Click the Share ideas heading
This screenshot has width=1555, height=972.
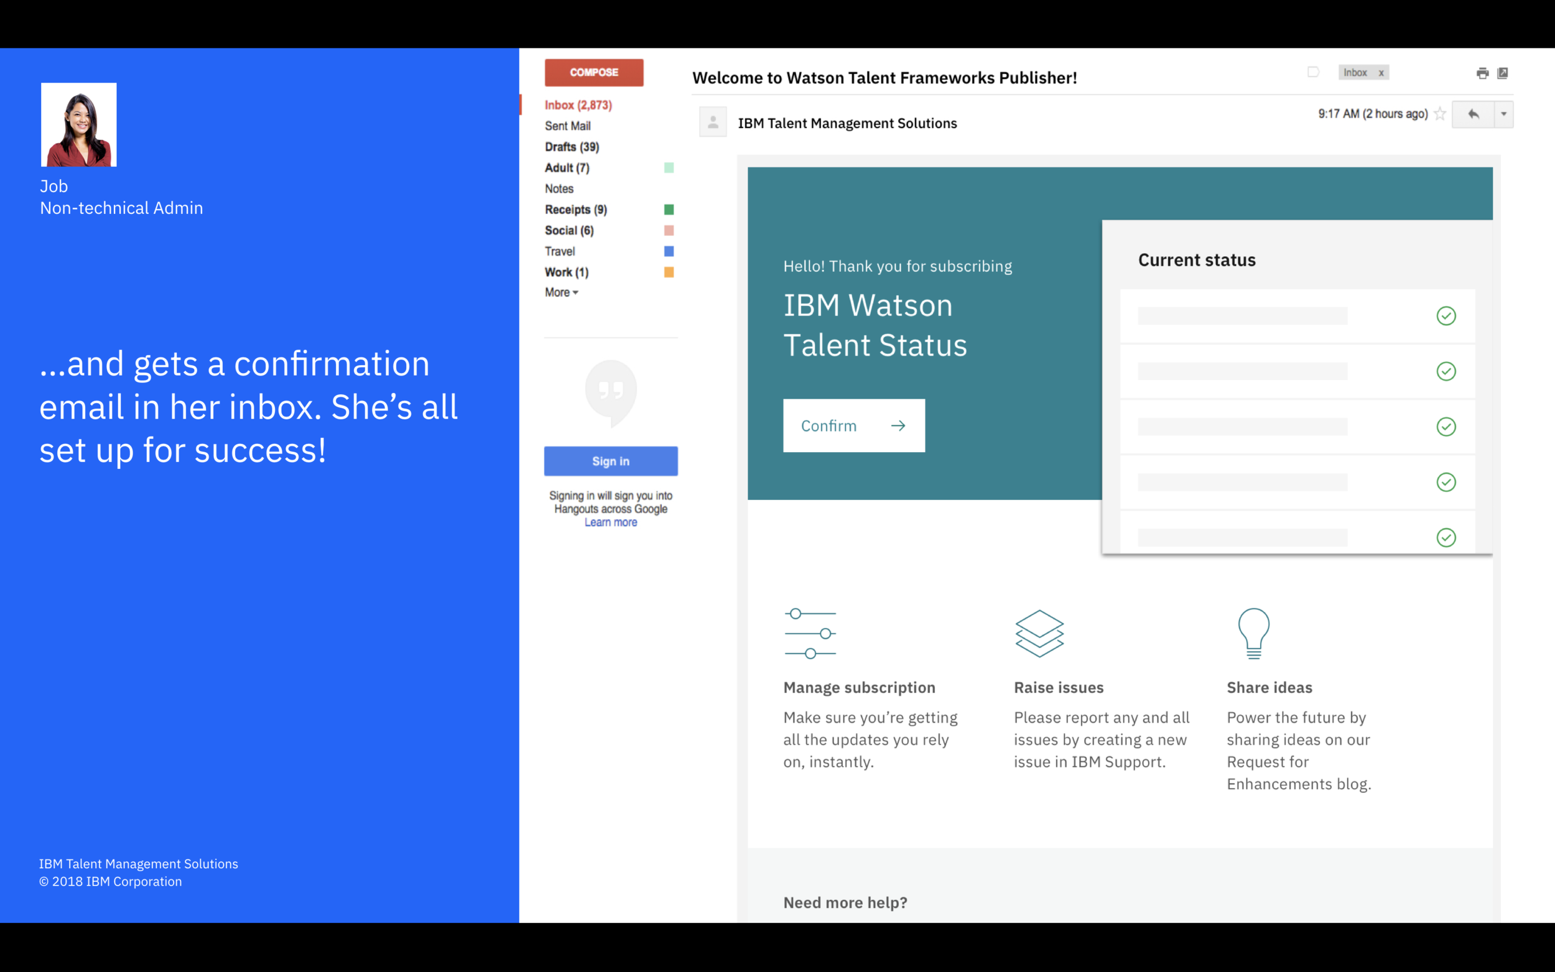pyautogui.click(x=1270, y=687)
